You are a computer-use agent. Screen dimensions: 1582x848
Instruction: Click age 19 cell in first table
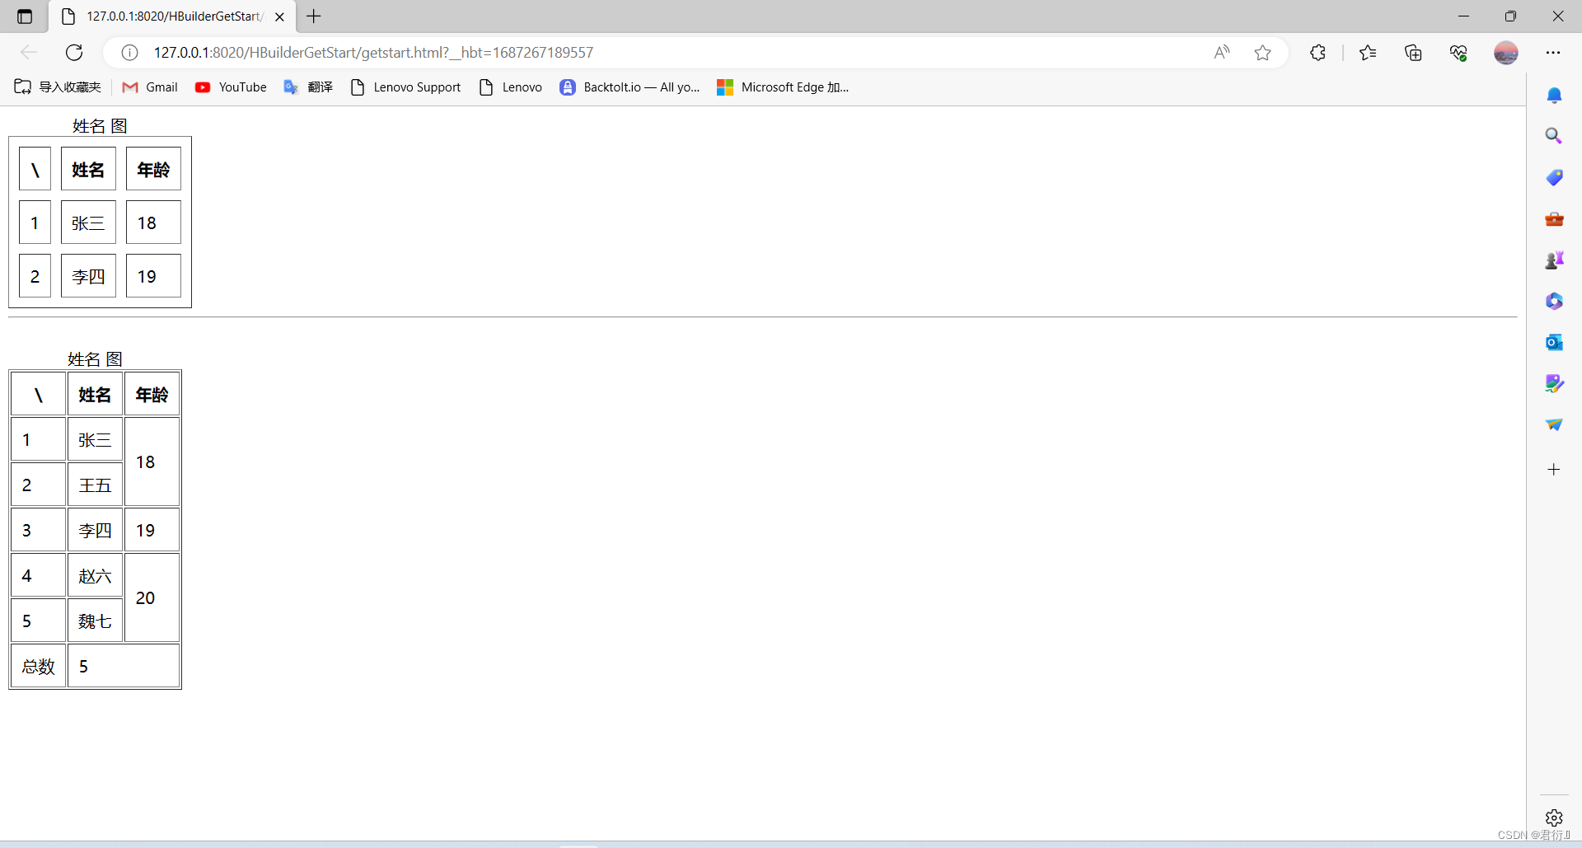(x=153, y=276)
